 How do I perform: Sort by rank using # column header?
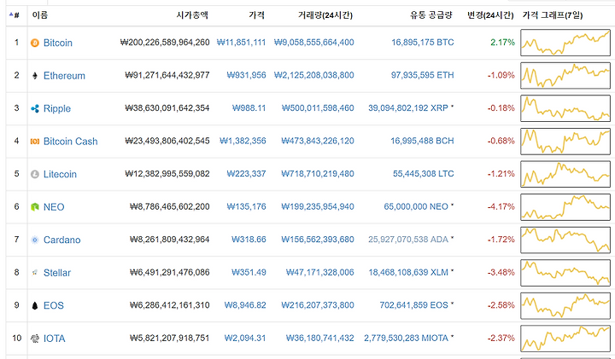[x=15, y=15]
